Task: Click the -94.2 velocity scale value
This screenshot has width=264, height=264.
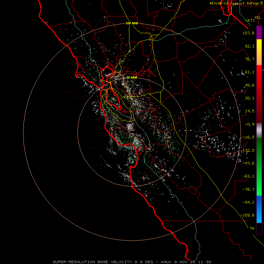Action: 248,202
